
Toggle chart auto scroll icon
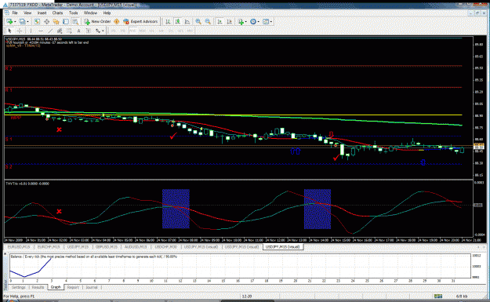(x=220, y=22)
